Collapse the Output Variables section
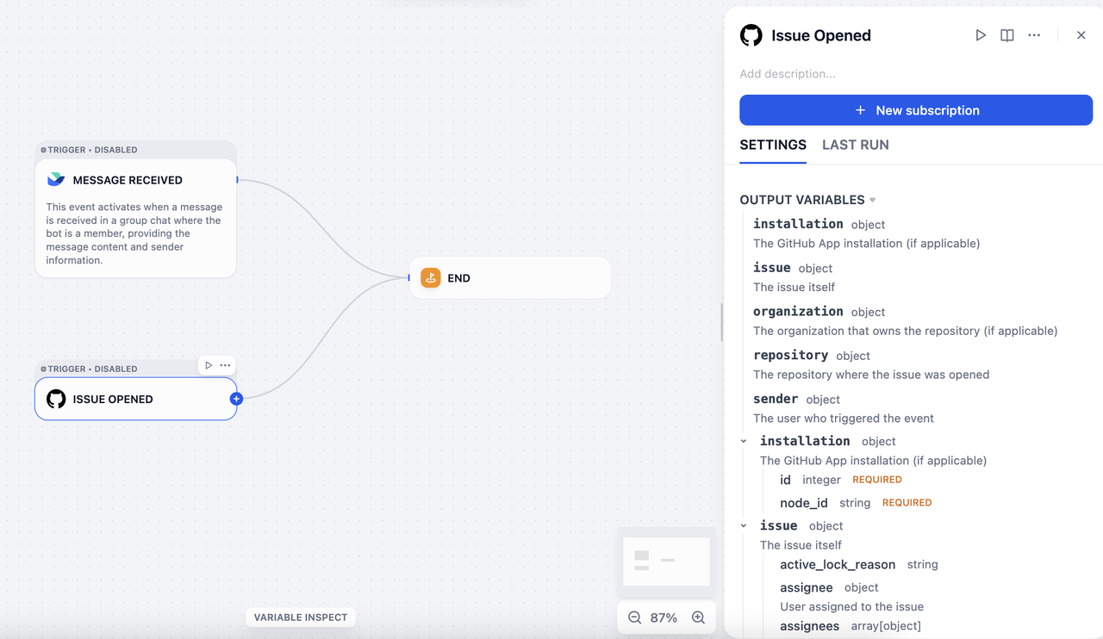1103x639 pixels. [872, 200]
